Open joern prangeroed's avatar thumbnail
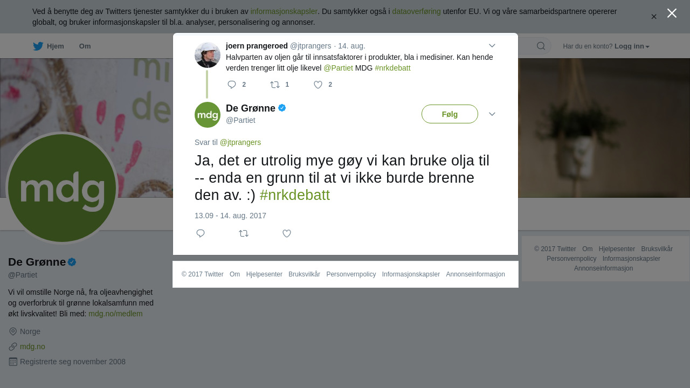The width and height of the screenshot is (690, 388). click(x=208, y=55)
